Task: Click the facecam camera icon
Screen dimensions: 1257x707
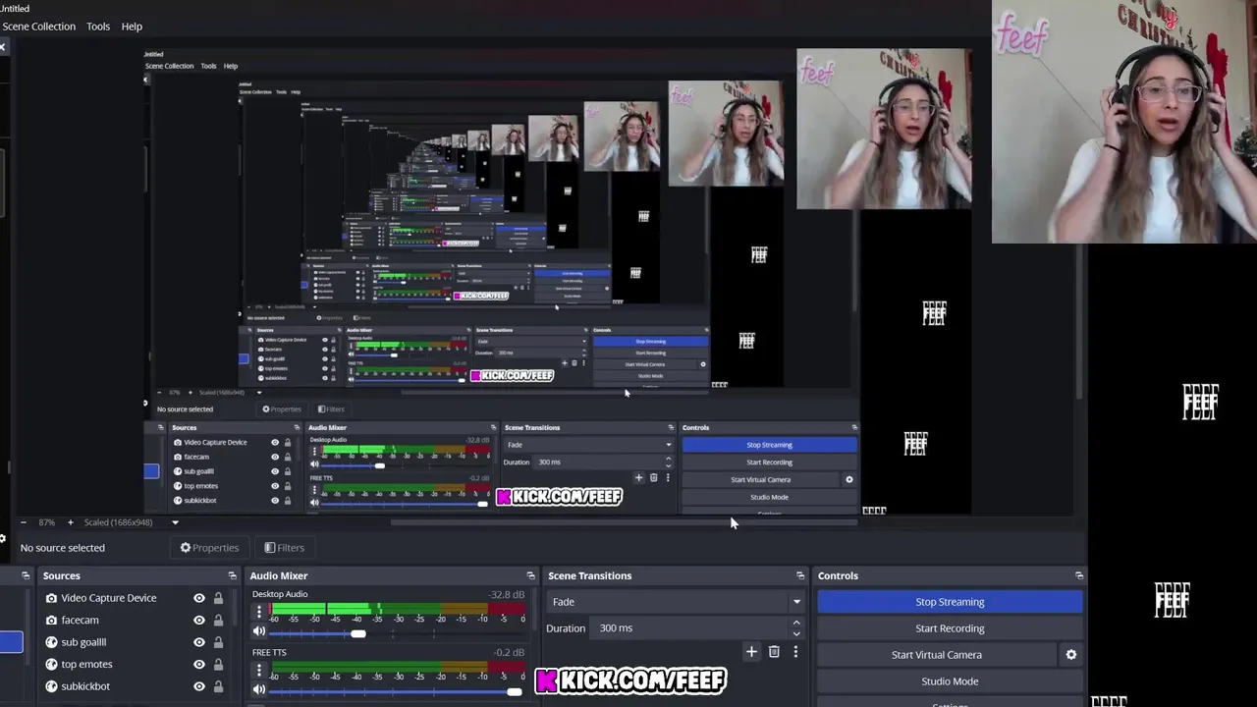Action: point(51,620)
